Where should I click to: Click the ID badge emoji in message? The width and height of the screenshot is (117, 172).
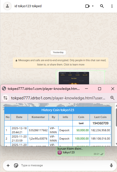pos(60,152)
